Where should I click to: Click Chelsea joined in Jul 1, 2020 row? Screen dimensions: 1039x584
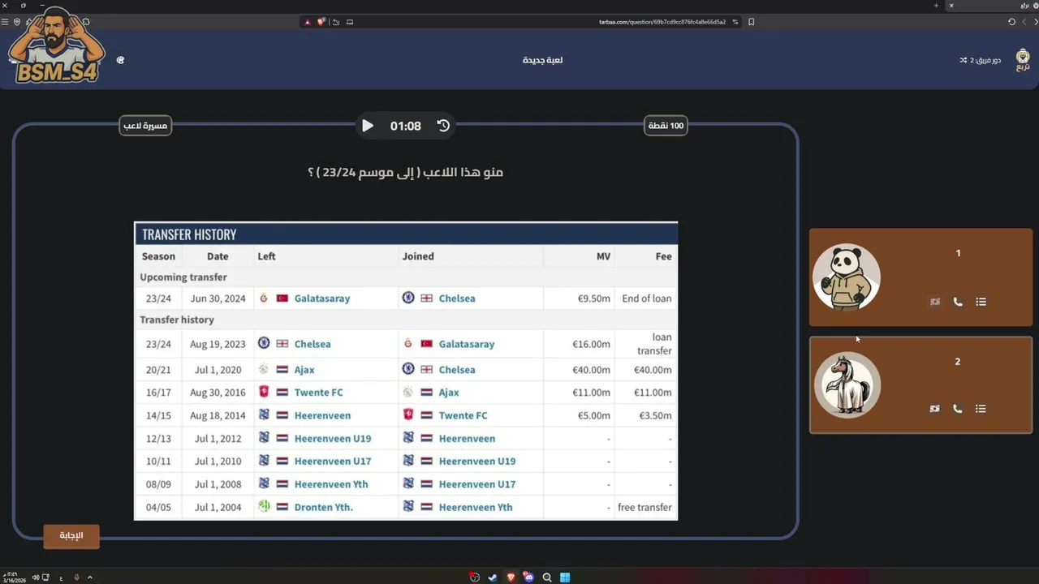[457, 370]
